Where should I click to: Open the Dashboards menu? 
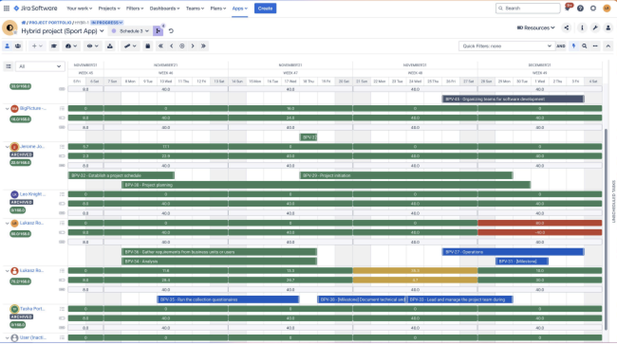point(164,9)
